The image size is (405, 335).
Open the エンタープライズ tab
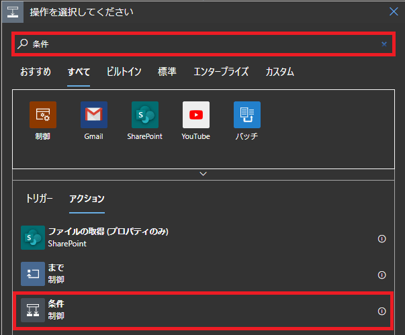coord(221,71)
